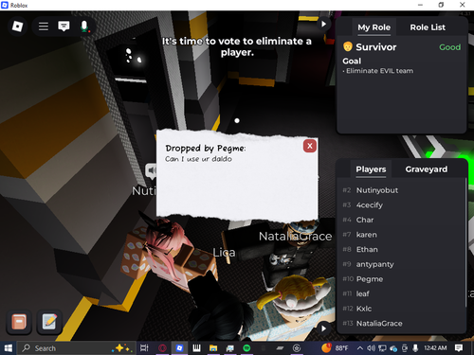Switch to the Role List tab
The width and height of the screenshot is (474, 355).
(428, 27)
